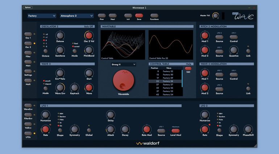
Task: Click the Oscillator 2 Octave selector button
Action: tap(46, 51)
